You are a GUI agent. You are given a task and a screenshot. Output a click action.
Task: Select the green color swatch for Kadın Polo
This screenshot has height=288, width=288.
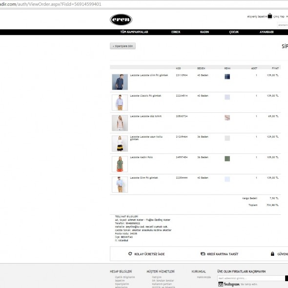click(227, 159)
